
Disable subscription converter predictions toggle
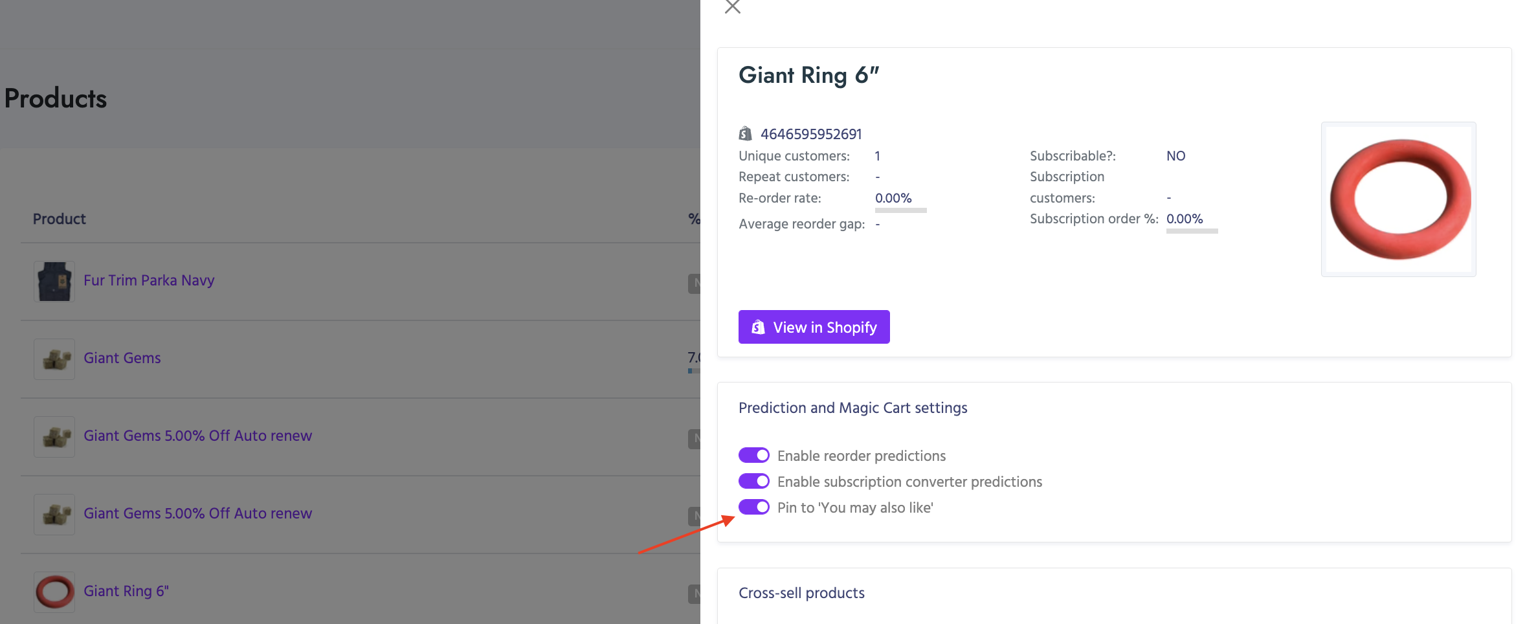(x=754, y=482)
